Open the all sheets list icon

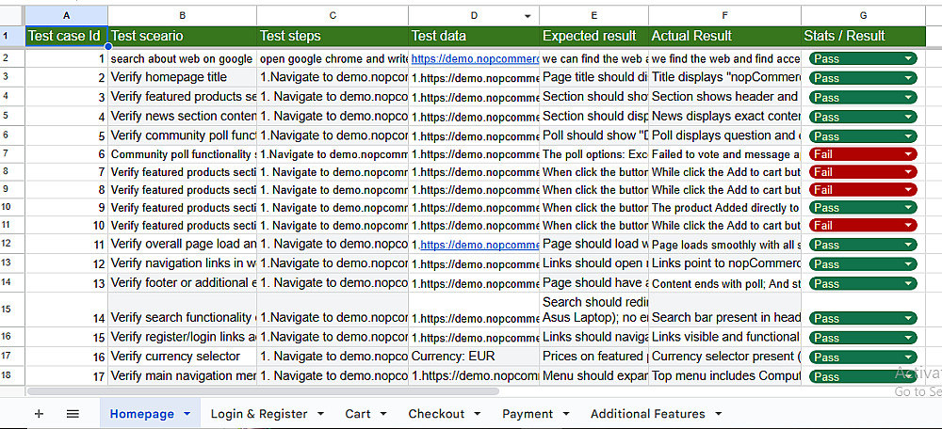coord(73,414)
